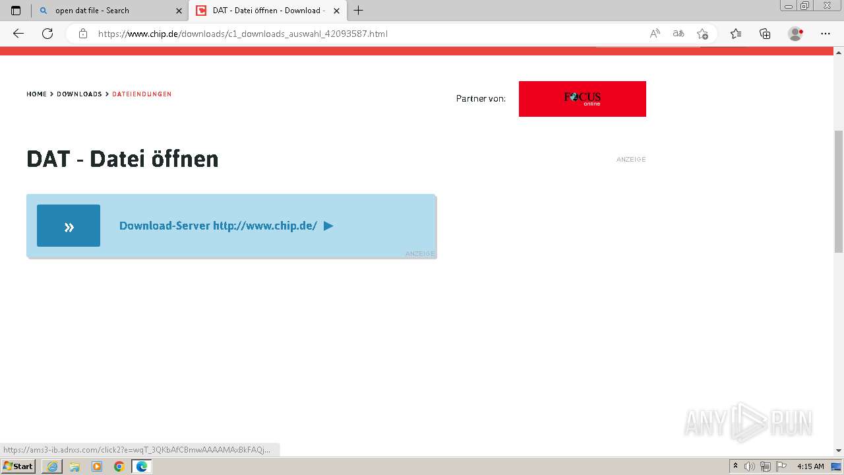Open the Favorites list icon

[736, 34]
